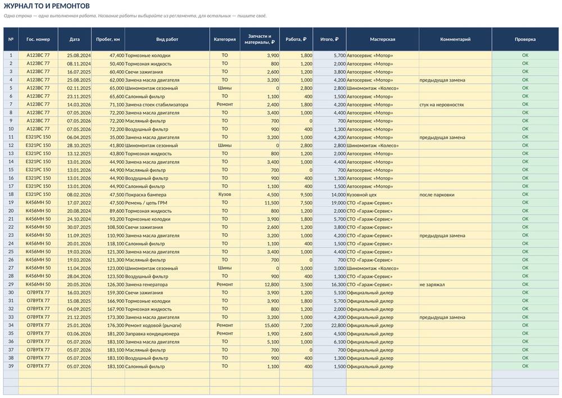Click the parts cost 11,500
Image resolution: width=562 pixels, height=398 pixels.
pyautogui.click(x=260, y=203)
